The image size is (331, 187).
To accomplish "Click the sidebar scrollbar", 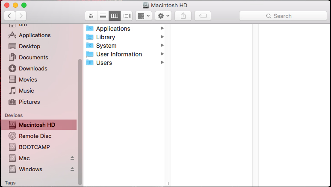I will click(x=80, y=122).
